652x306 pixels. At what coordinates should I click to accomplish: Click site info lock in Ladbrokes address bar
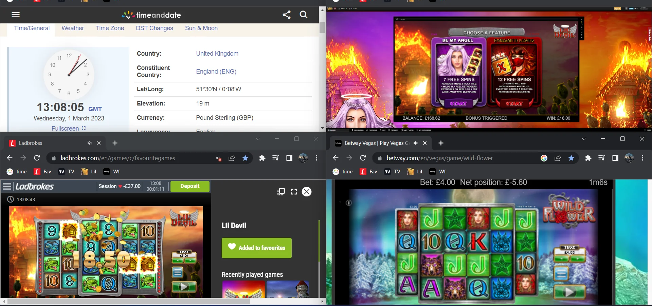click(x=53, y=158)
